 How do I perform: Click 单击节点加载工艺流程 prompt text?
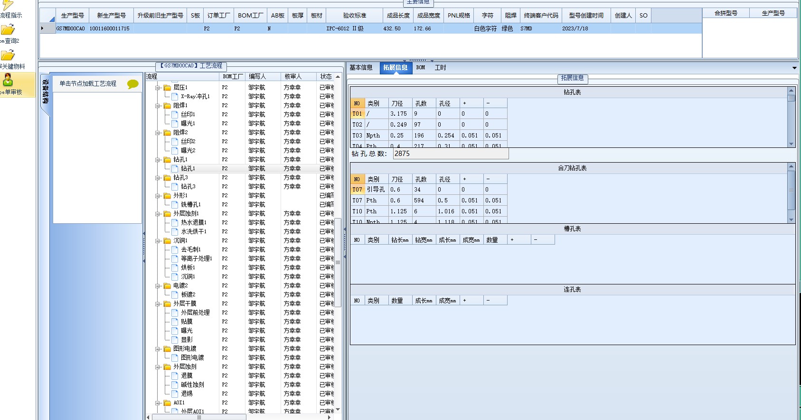click(x=88, y=84)
